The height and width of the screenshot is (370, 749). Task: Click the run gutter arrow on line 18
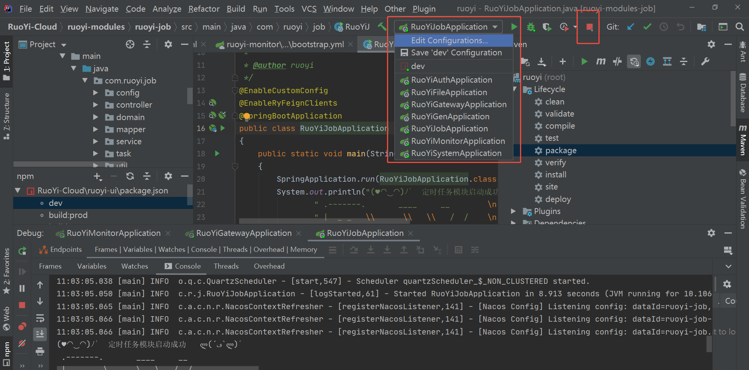click(217, 154)
